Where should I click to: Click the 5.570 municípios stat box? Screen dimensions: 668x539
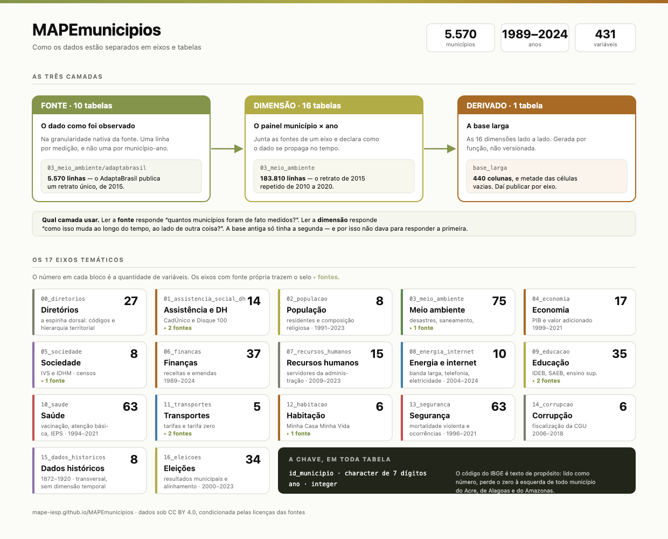(461, 38)
